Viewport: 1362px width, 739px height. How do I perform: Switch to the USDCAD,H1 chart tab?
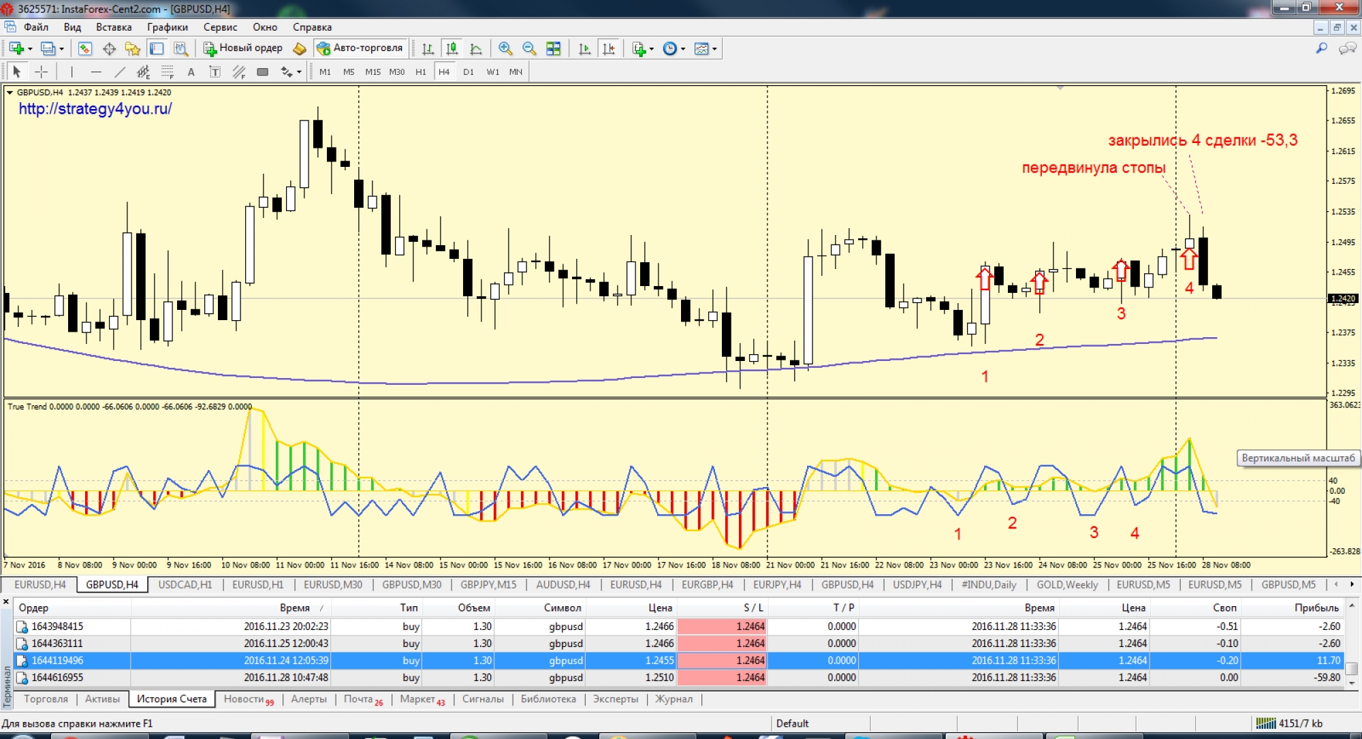(185, 584)
